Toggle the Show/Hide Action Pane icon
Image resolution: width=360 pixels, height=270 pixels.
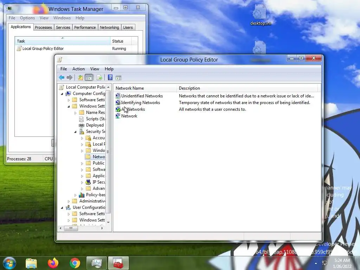click(x=118, y=78)
